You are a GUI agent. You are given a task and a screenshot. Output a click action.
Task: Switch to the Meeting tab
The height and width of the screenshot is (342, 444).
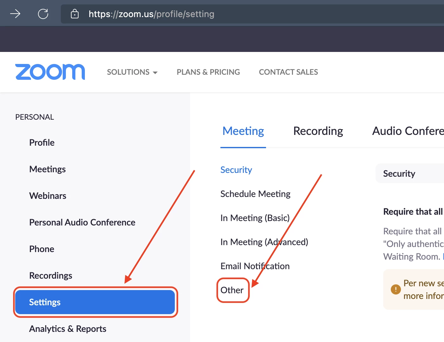tap(243, 131)
